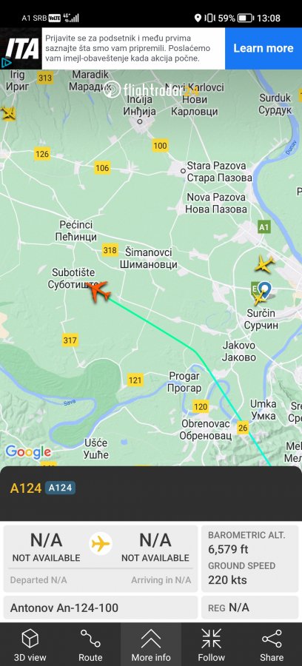This screenshot has height=666, width=302.
Task: Click the Learn more ad button
Action: coord(264,48)
